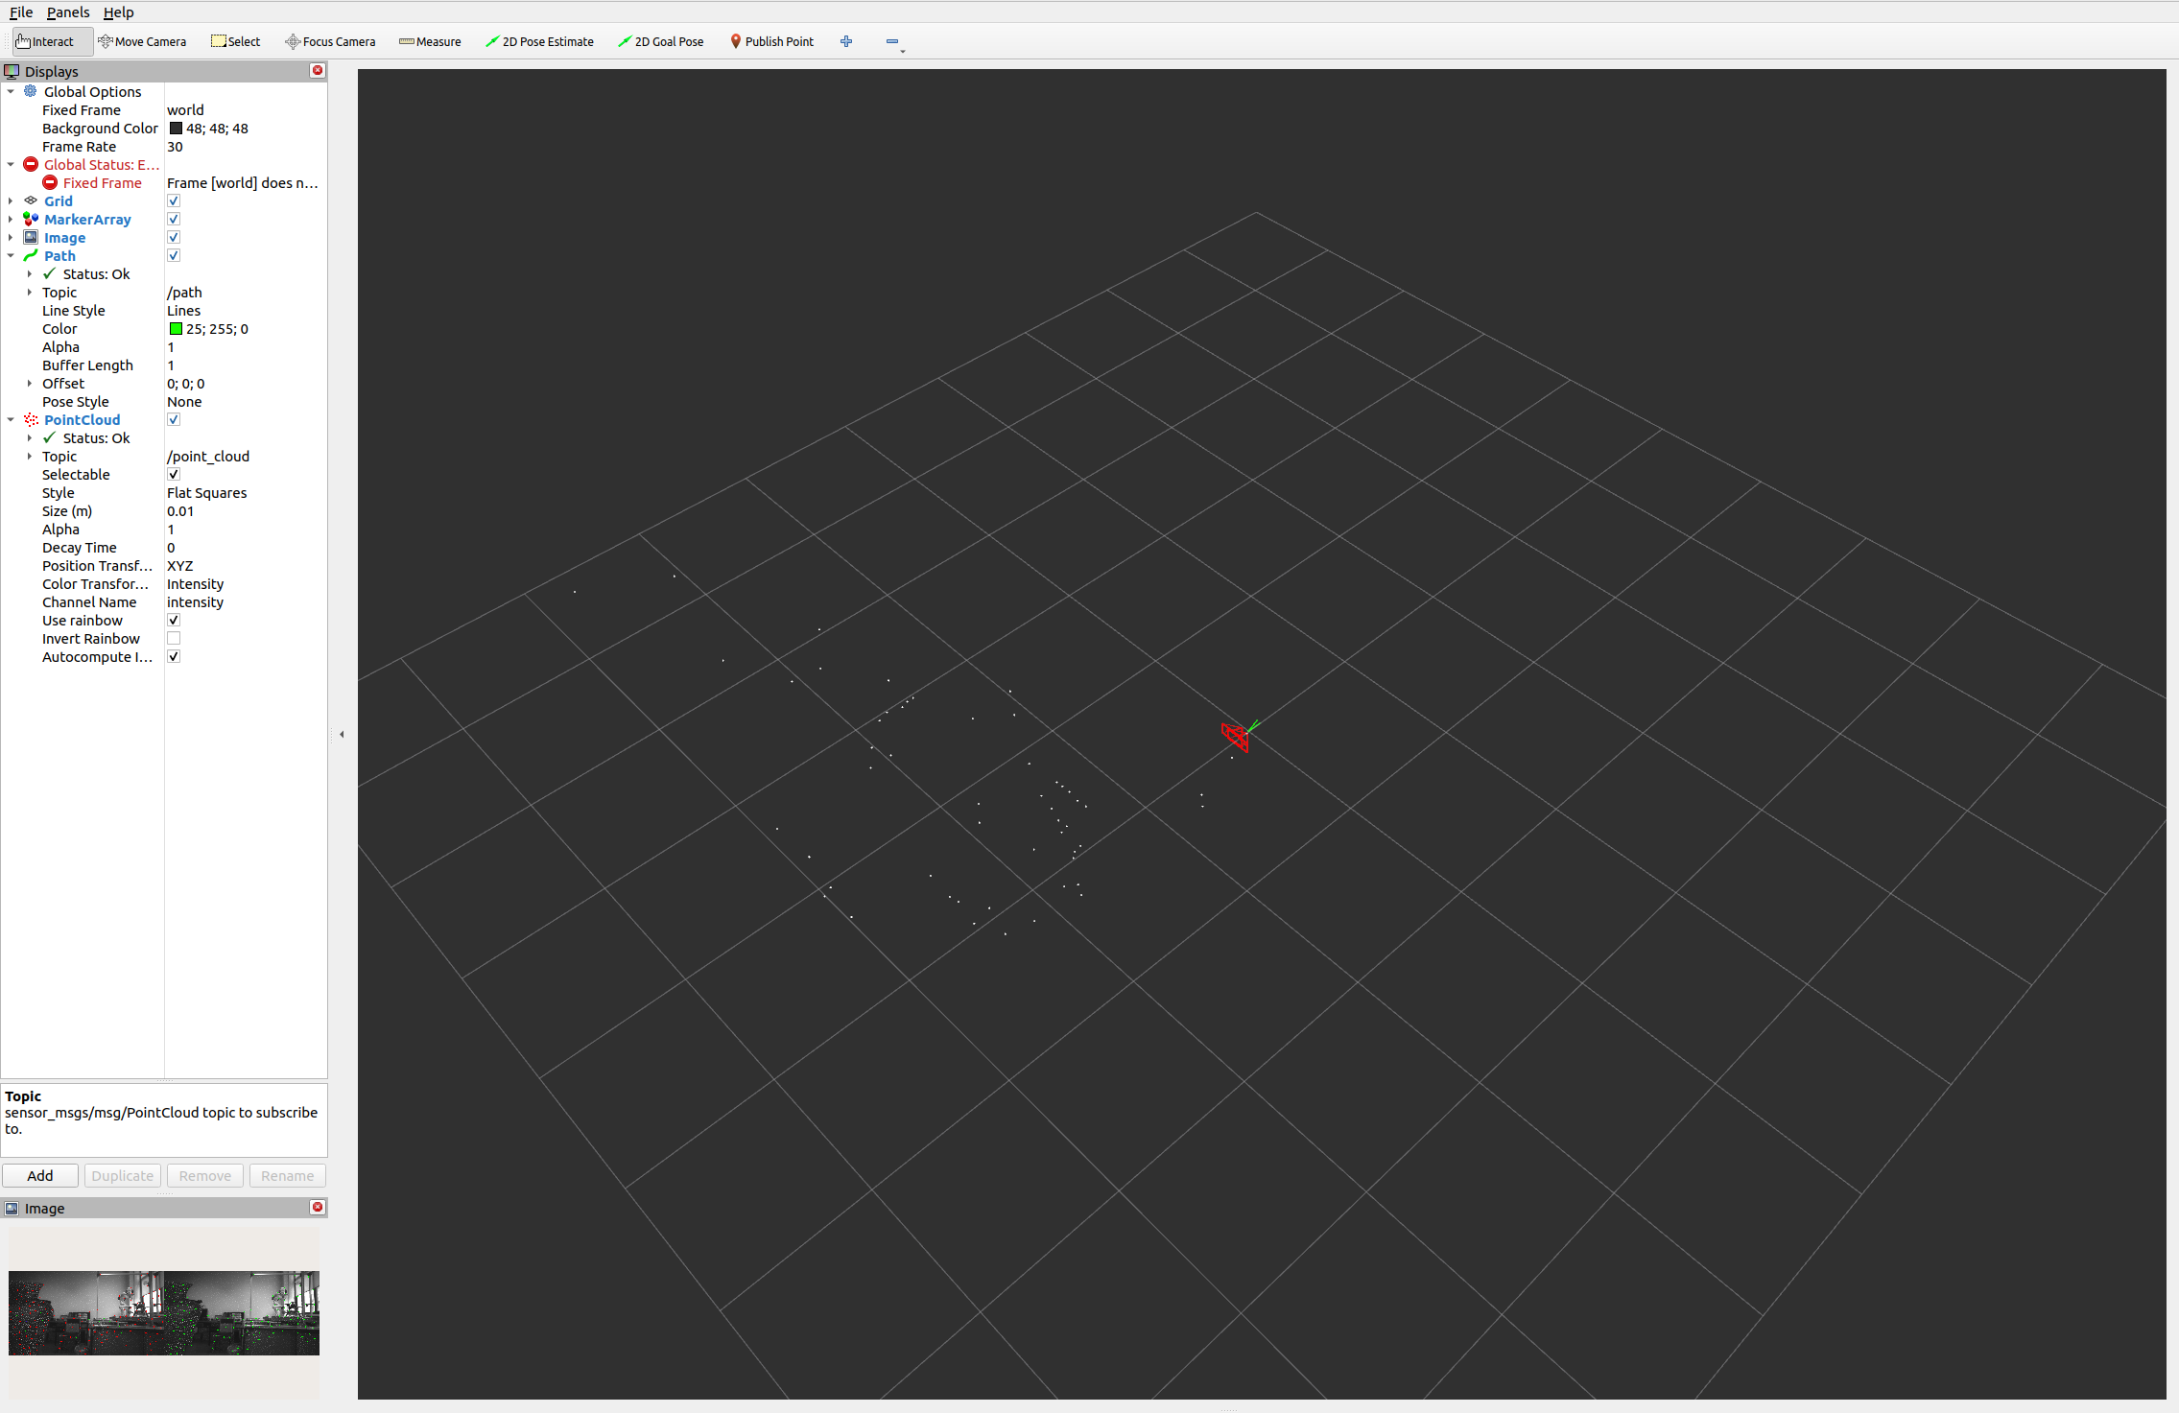Click the camera image preview thumbnail
This screenshot has width=2179, height=1413.
coord(164,1312)
